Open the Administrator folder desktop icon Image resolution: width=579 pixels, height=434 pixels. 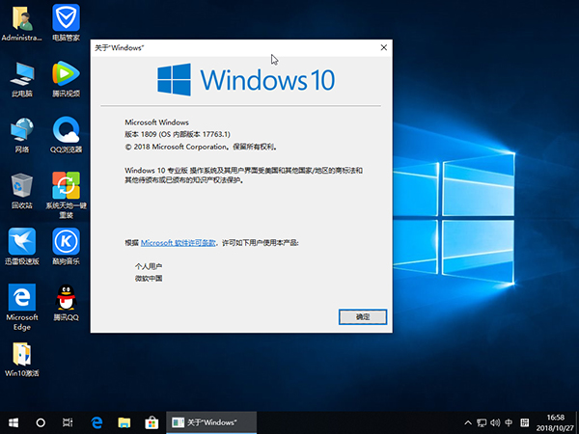tap(22, 23)
